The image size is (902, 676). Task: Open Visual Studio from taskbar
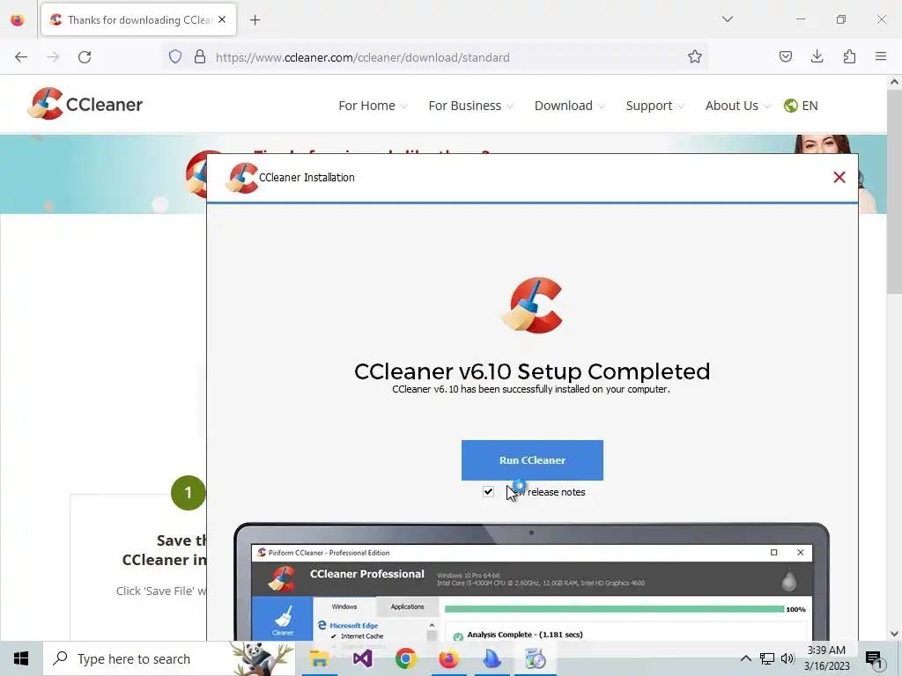(362, 658)
